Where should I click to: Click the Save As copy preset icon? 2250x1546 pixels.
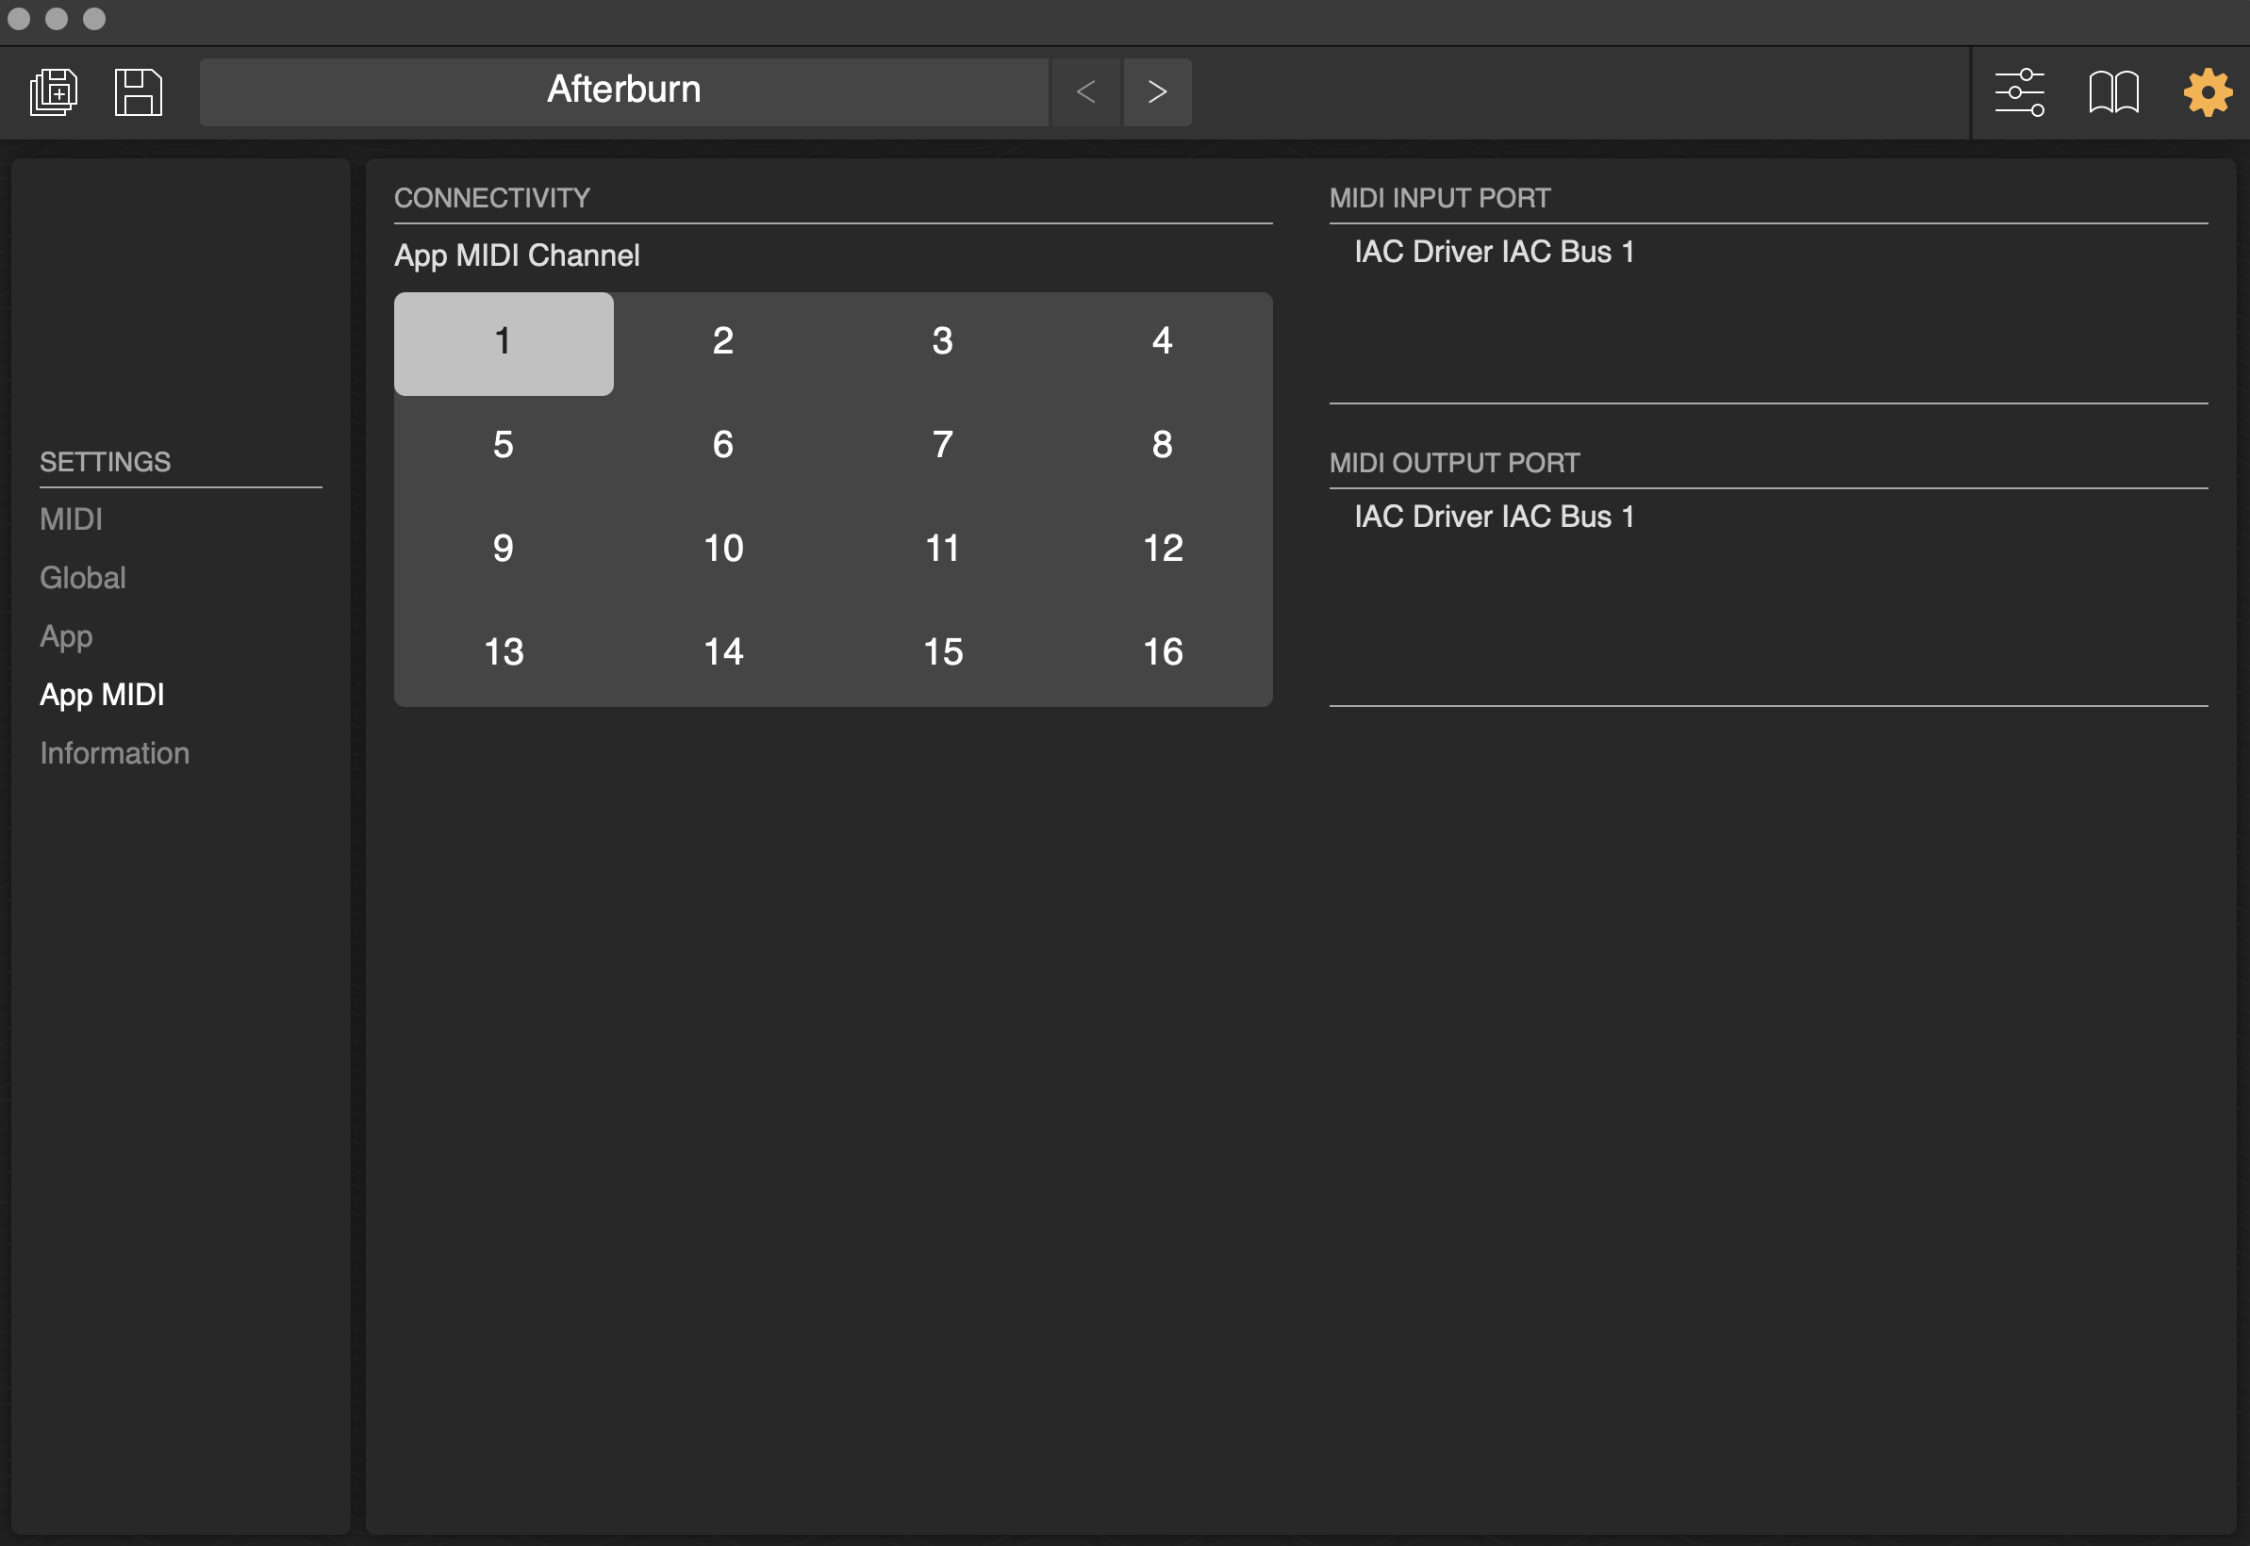click(x=55, y=92)
